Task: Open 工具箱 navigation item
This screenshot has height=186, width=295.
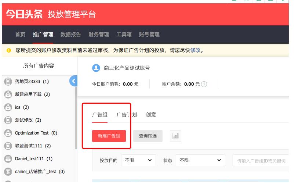Action: click(124, 35)
